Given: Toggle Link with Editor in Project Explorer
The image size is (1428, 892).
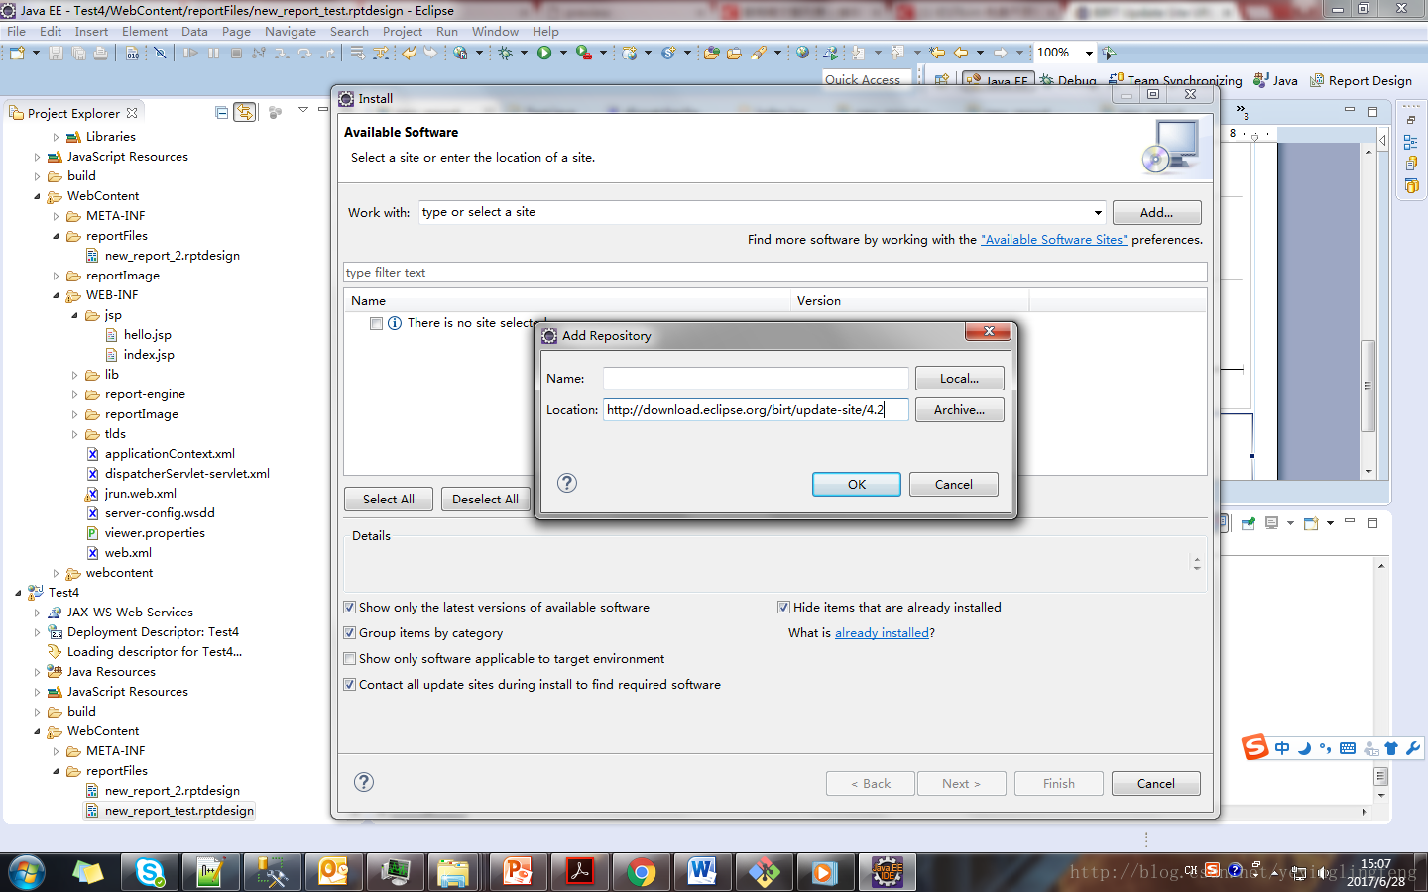Looking at the screenshot, I should (245, 113).
